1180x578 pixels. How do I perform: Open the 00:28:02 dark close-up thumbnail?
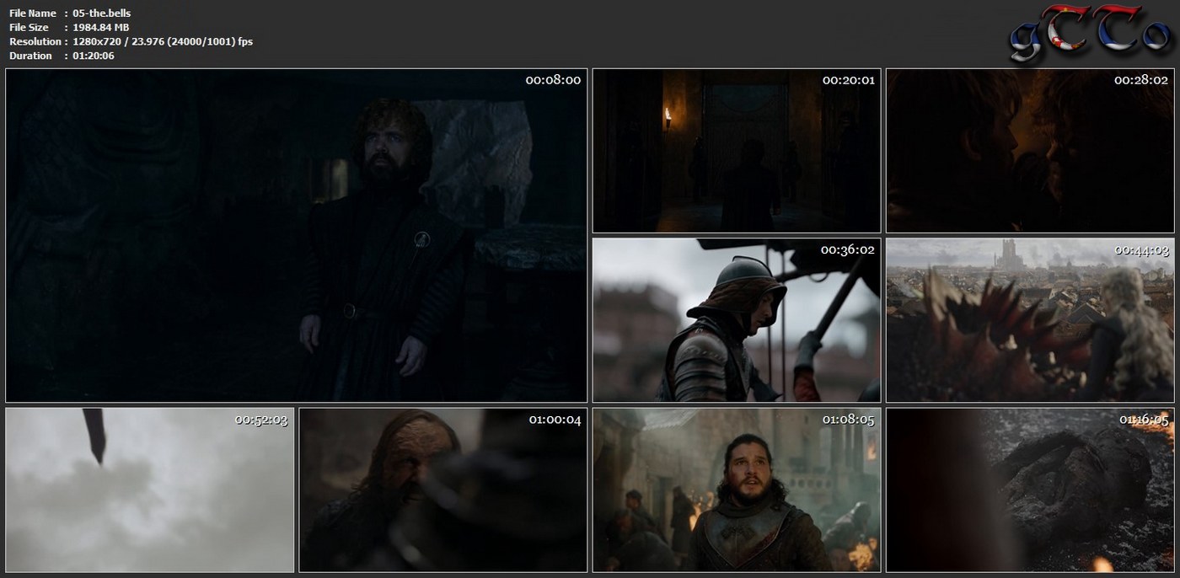click(x=1030, y=151)
